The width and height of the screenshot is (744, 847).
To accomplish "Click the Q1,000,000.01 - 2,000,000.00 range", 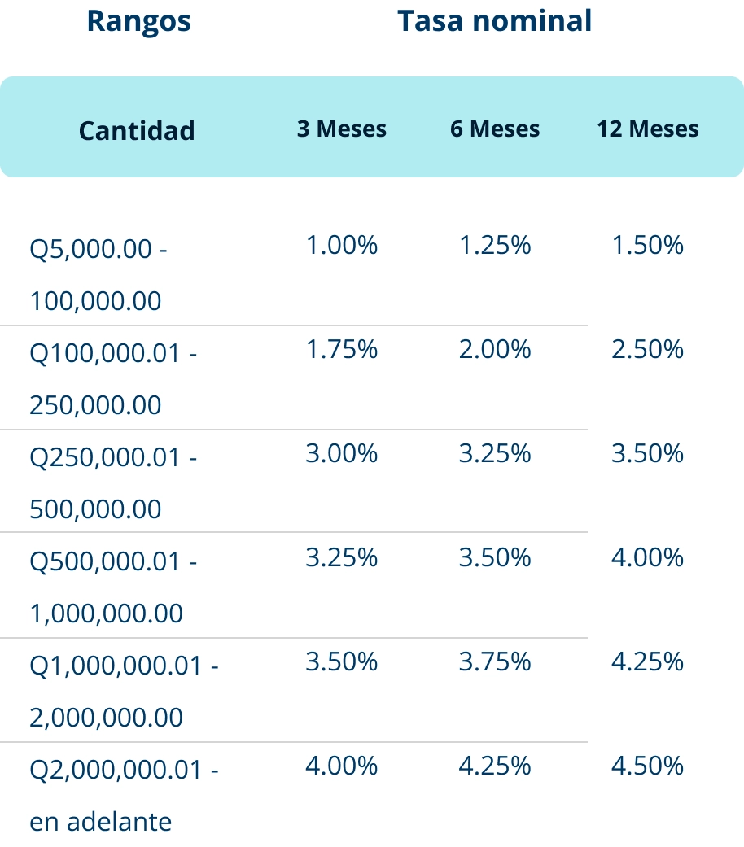I will [125, 692].
